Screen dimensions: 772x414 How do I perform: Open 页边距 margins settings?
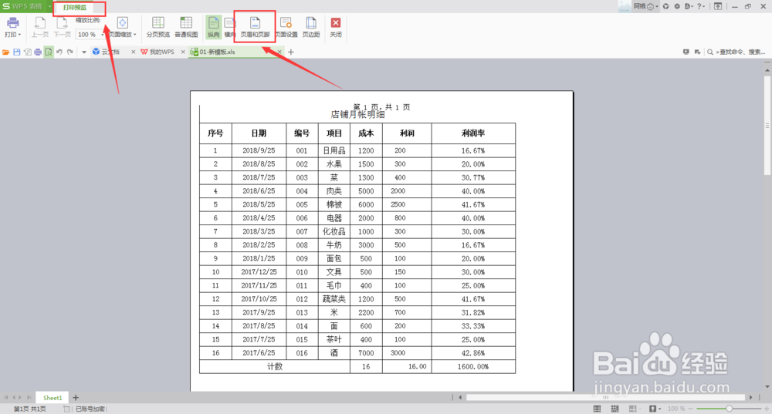point(310,26)
